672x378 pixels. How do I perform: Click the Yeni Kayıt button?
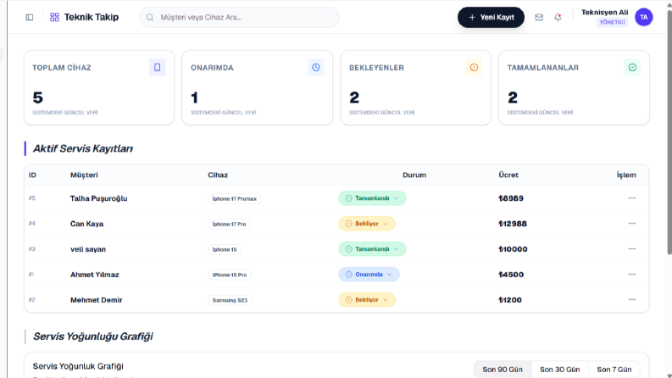(491, 17)
